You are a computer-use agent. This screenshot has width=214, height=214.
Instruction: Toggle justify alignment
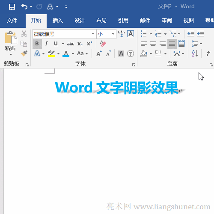tap(172, 44)
